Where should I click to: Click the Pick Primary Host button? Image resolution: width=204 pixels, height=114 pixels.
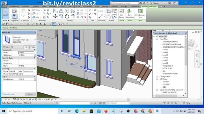(x=140, y=14)
